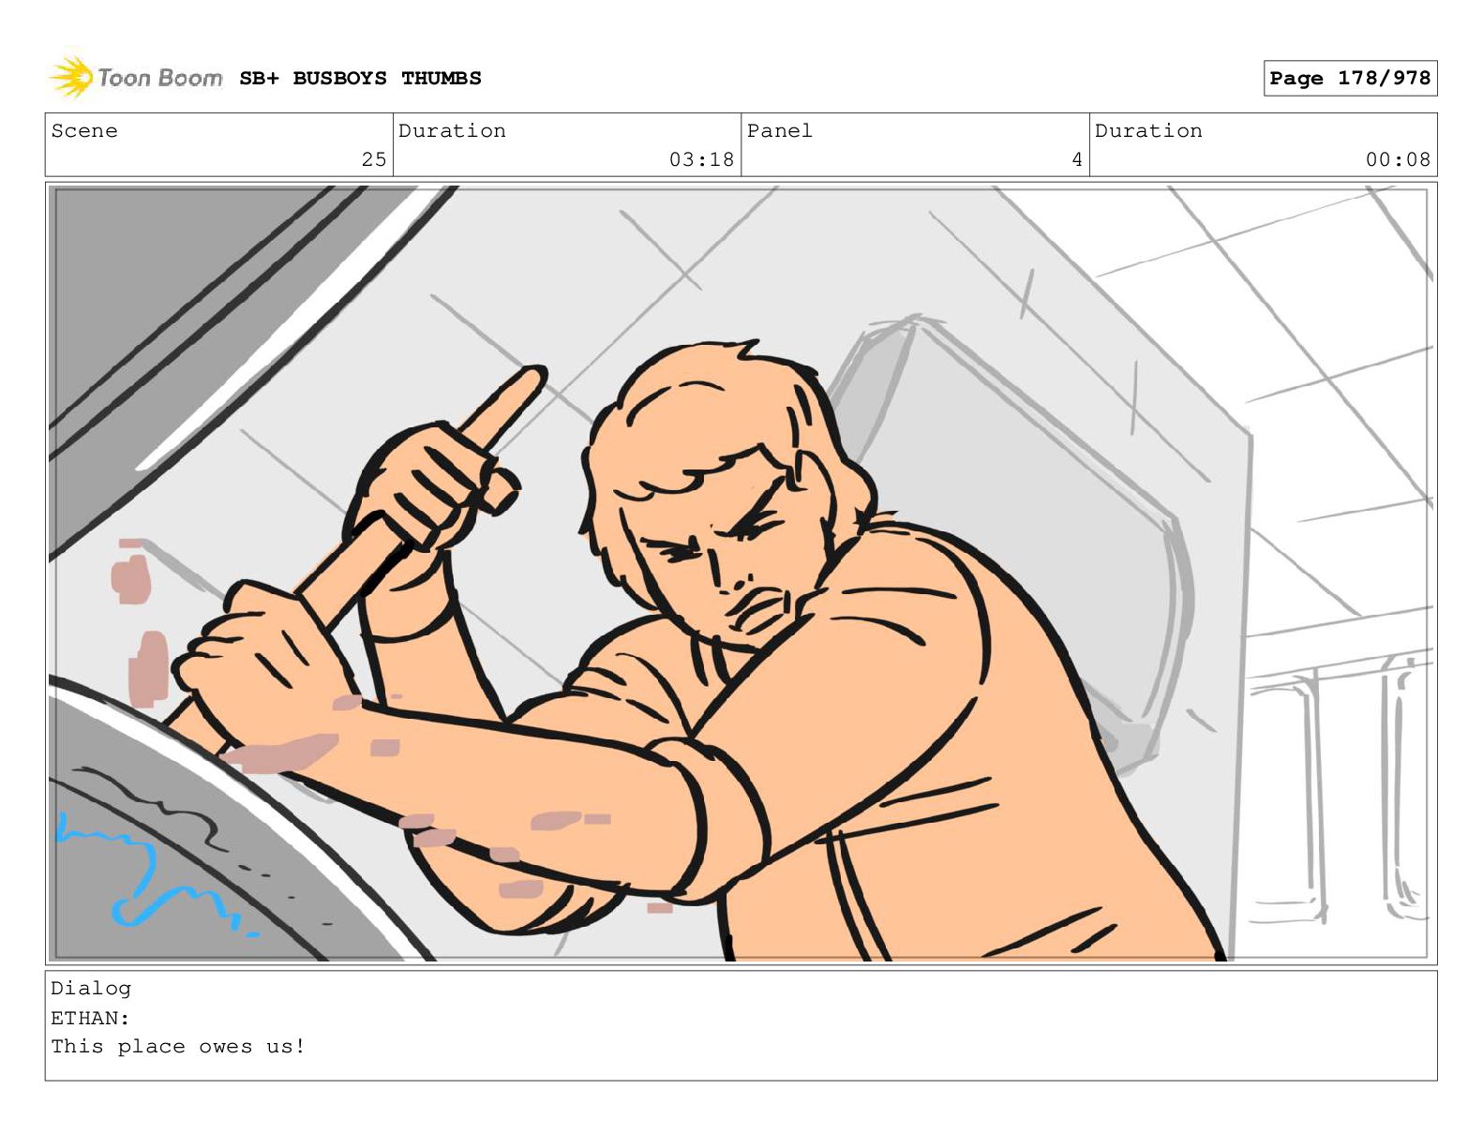Select the title 'SB+ BUSBOYS THUMBS'
Screen dimensions: 1483x1148
tap(360, 79)
